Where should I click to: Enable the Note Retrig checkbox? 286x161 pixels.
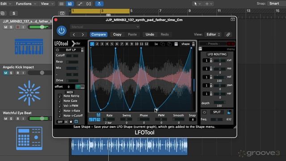(x=59, y=96)
